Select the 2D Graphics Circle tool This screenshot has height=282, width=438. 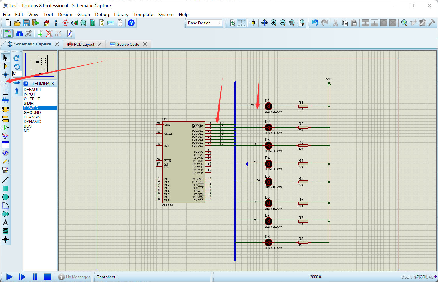[5, 197]
